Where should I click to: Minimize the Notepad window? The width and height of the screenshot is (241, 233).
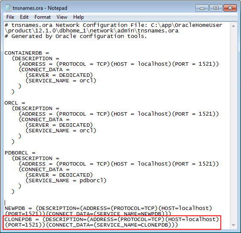(202, 8)
